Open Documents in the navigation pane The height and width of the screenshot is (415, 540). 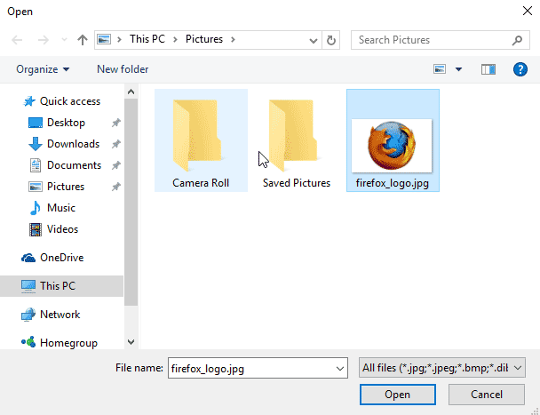coord(74,165)
